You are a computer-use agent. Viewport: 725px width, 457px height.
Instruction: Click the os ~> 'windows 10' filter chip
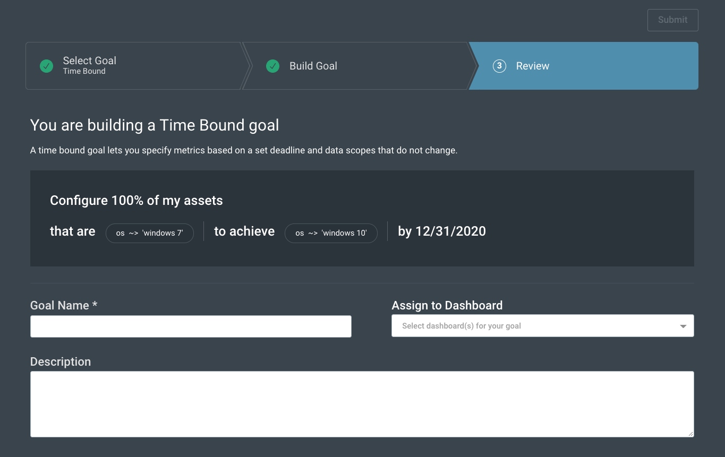tap(331, 233)
